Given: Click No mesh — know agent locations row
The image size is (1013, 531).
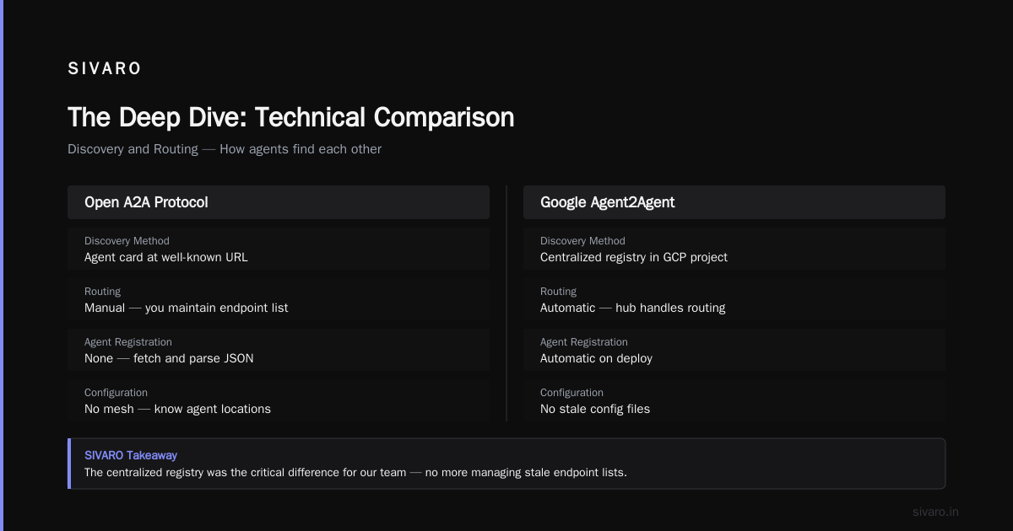Looking at the screenshot, I should coord(279,400).
